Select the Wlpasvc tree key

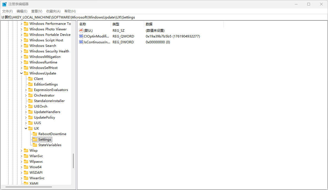click(36, 161)
